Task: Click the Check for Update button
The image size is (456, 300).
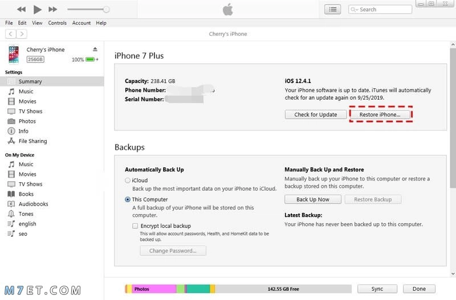Action: pyautogui.click(x=316, y=114)
